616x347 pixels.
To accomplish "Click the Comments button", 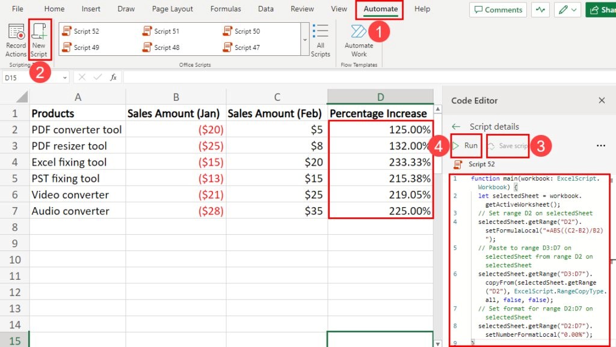I will [x=498, y=10].
